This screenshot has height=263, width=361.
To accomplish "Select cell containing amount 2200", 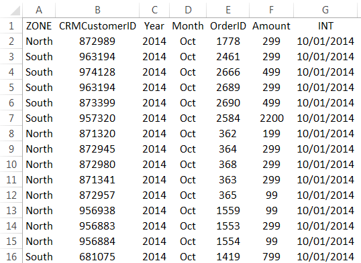I will point(272,118).
